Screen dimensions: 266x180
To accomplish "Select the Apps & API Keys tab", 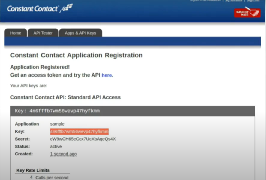I will coord(80,33).
